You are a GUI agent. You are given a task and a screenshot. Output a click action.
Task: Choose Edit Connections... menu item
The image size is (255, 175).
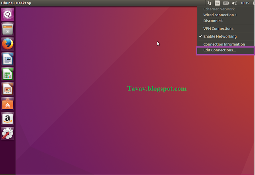226,50
